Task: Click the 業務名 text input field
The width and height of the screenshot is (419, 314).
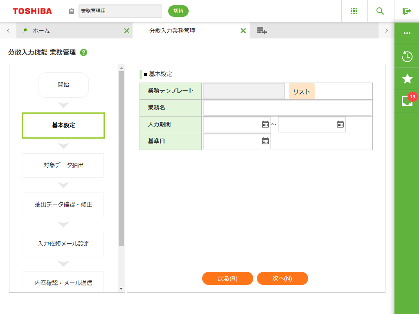Action: [x=287, y=108]
